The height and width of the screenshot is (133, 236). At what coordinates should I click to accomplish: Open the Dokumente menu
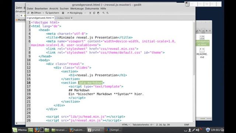(92, 8)
